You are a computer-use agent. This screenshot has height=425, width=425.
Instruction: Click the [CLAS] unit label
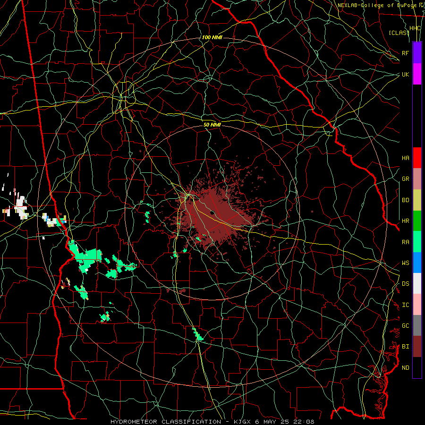coord(399,33)
